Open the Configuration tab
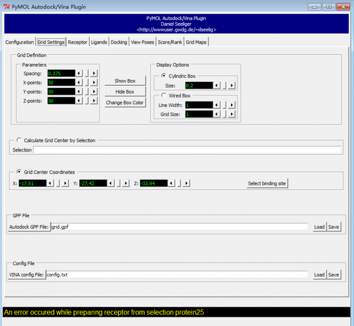 pos(19,42)
